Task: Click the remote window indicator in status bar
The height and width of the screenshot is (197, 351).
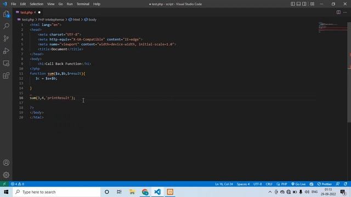Action: tap(4, 184)
